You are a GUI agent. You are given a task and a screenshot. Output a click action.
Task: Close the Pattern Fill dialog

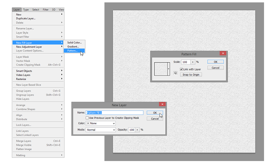click(x=223, y=54)
